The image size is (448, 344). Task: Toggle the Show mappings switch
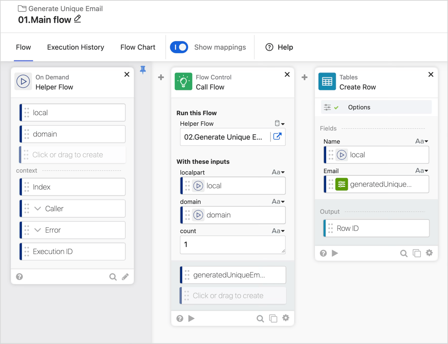tap(179, 47)
